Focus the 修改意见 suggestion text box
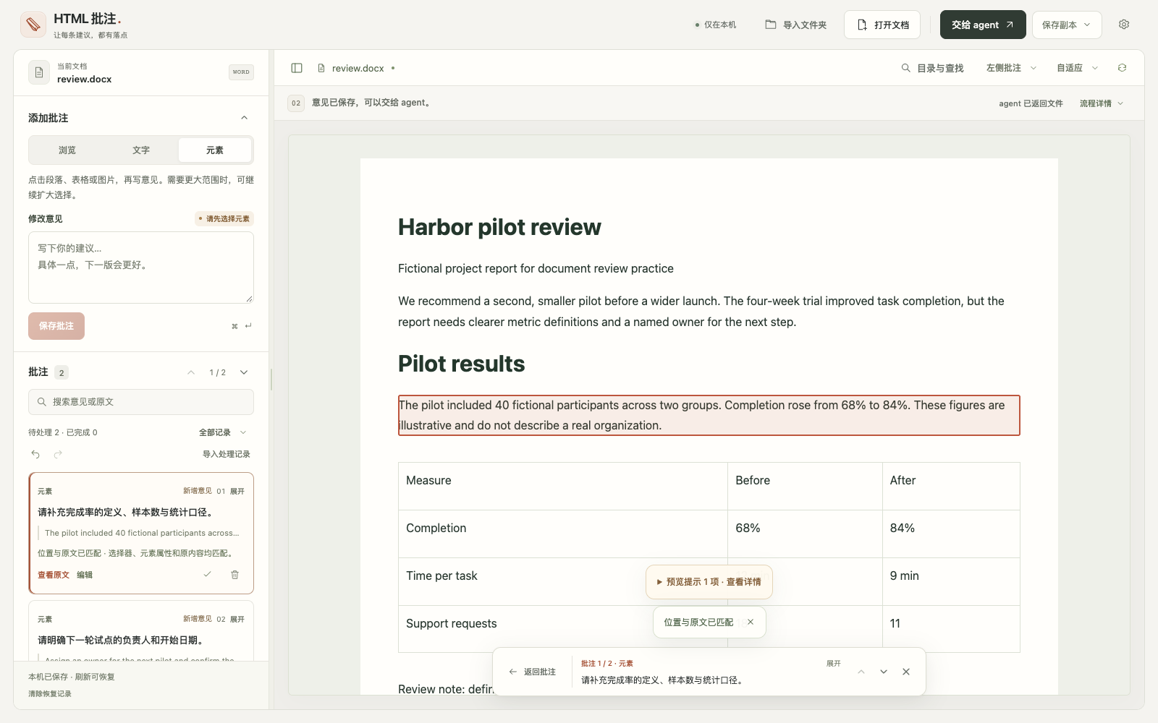Viewport: 1158px width, 723px height. [x=141, y=268]
